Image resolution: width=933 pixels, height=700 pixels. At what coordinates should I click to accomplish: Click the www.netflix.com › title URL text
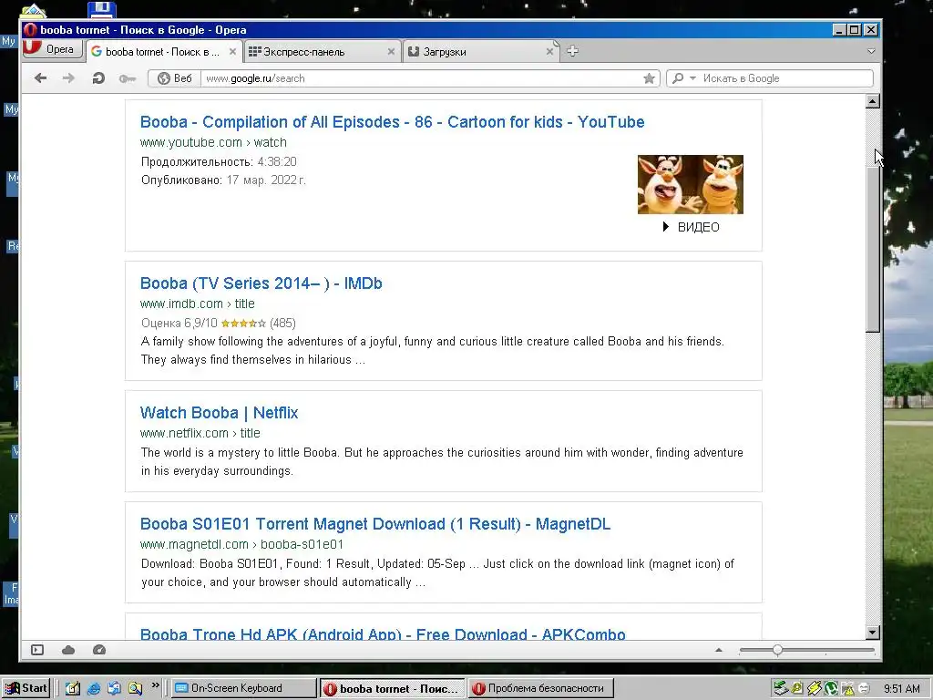pos(200,433)
